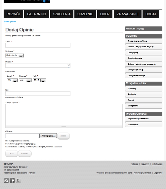Open the SZKOLENIA navigation tab
The height and width of the screenshot is (189, 166).
click(62, 14)
